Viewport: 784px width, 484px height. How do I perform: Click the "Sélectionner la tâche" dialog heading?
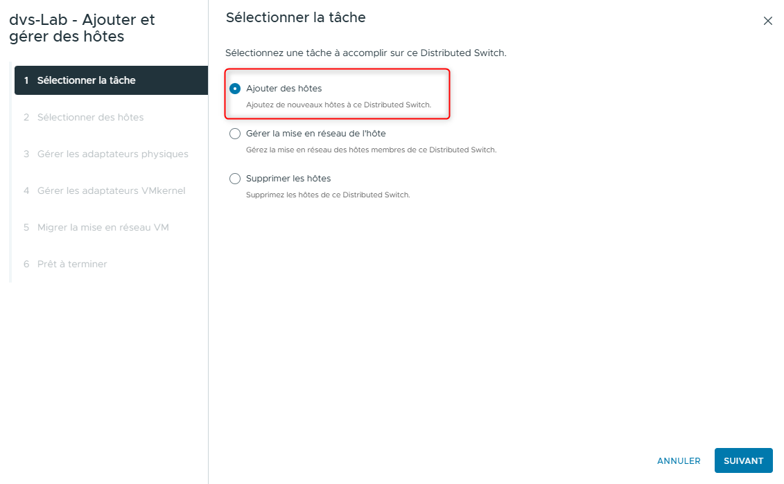pyautogui.click(x=295, y=17)
